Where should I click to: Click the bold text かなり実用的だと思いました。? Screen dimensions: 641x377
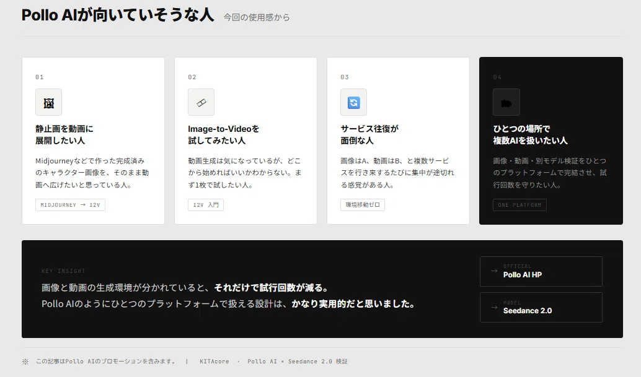coord(354,304)
